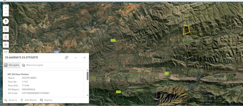Image resolution: width=243 pixels, height=106 pixels.
Task: Toggle the fullscreen map button
Action: [6, 52]
